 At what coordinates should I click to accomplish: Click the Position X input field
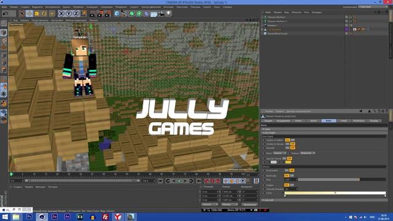(x=210, y=192)
